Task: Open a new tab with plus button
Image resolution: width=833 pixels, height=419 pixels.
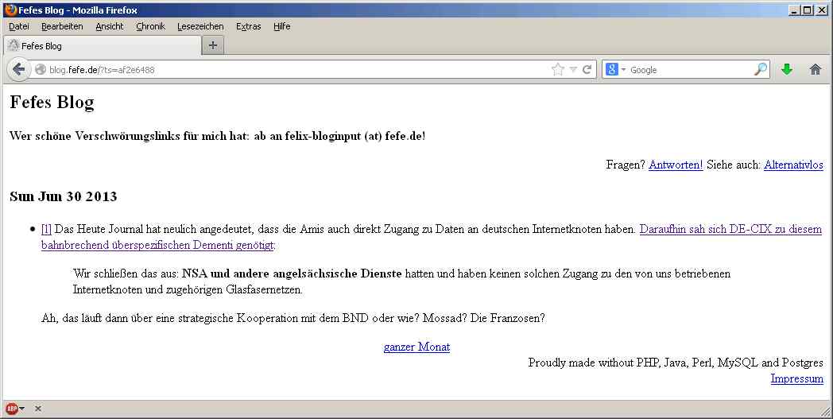Action: tap(212, 45)
